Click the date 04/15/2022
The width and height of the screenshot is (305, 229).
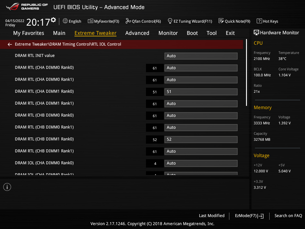point(15,21)
